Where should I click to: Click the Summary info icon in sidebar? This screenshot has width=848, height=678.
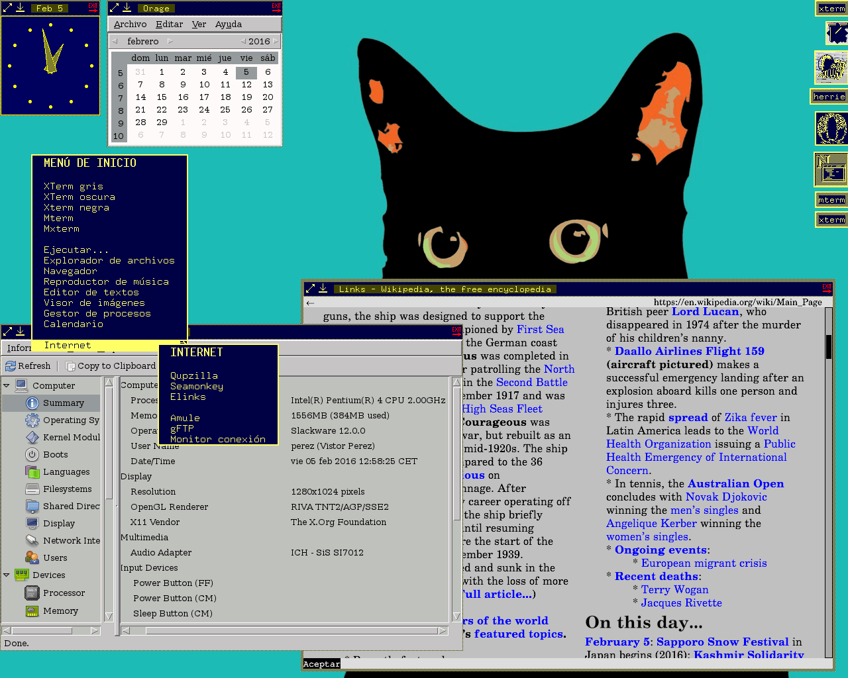pos(32,403)
